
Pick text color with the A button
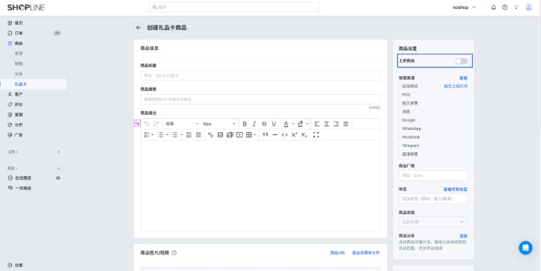point(286,124)
